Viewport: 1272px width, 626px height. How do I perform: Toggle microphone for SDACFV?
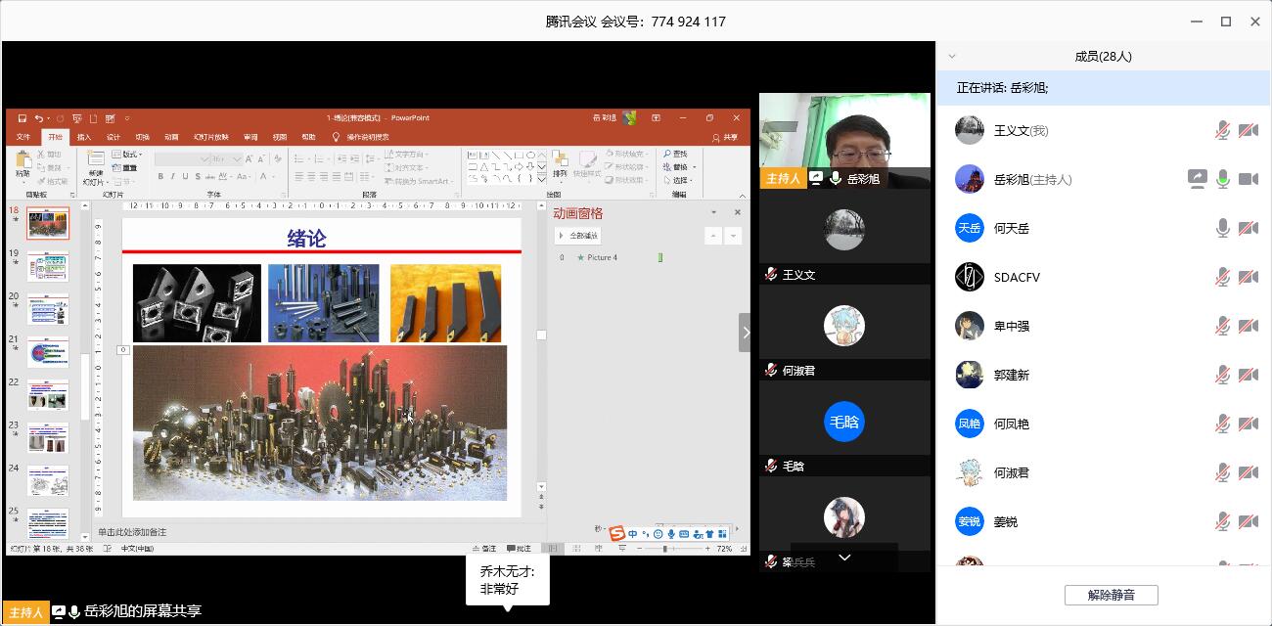pyautogui.click(x=1223, y=277)
